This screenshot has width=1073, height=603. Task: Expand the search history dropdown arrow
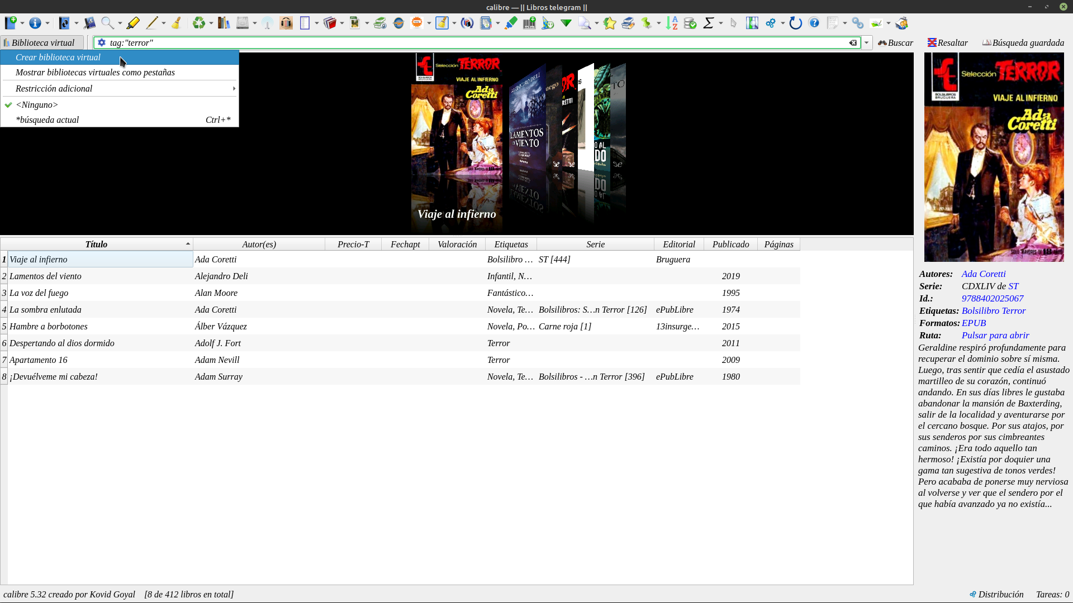click(867, 43)
